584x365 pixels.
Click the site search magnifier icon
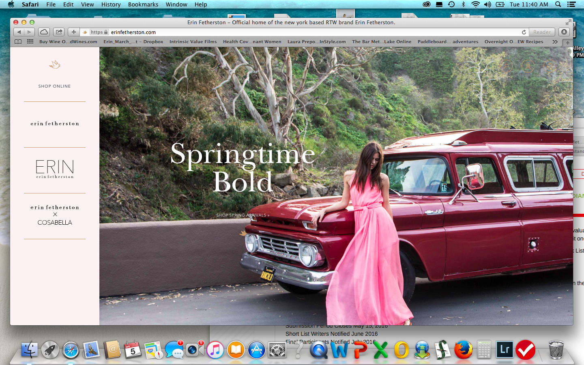(506, 66)
